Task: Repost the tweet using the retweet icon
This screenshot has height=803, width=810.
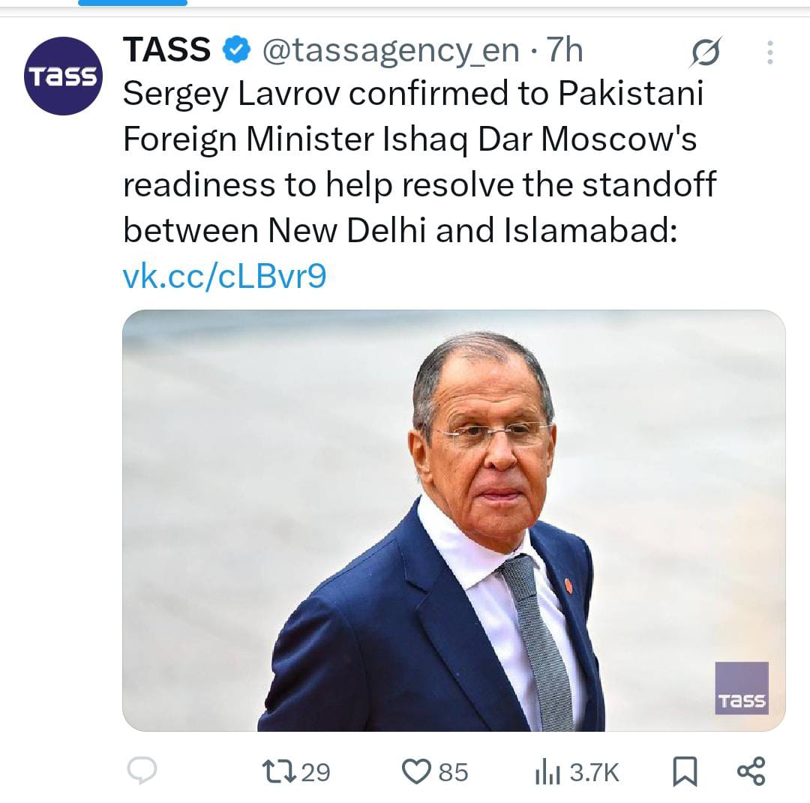Action: click(x=277, y=771)
